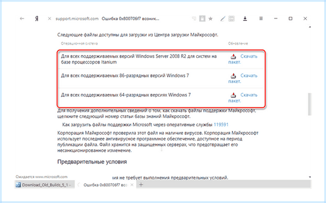
Task: Close the 'Ошибка 0x800706f7' tab
Action: click(x=132, y=185)
